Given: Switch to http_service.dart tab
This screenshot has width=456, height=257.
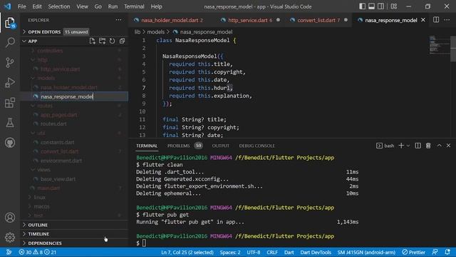Looking at the screenshot, I should [x=250, y=20].
